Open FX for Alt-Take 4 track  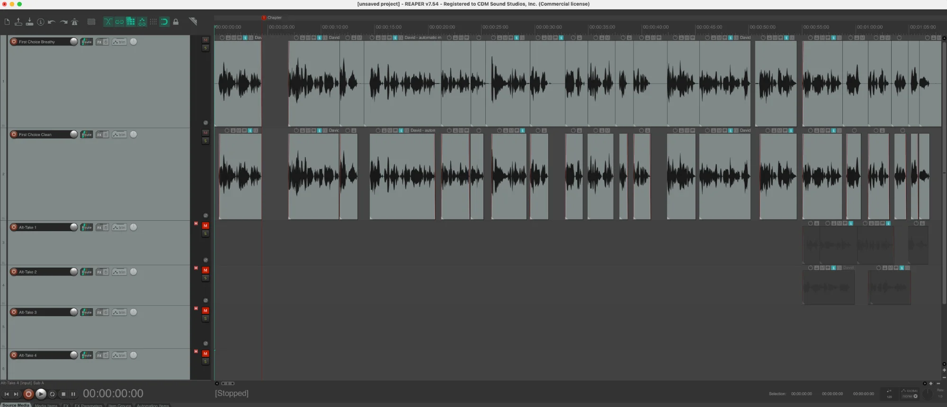(x=99, y=355)
